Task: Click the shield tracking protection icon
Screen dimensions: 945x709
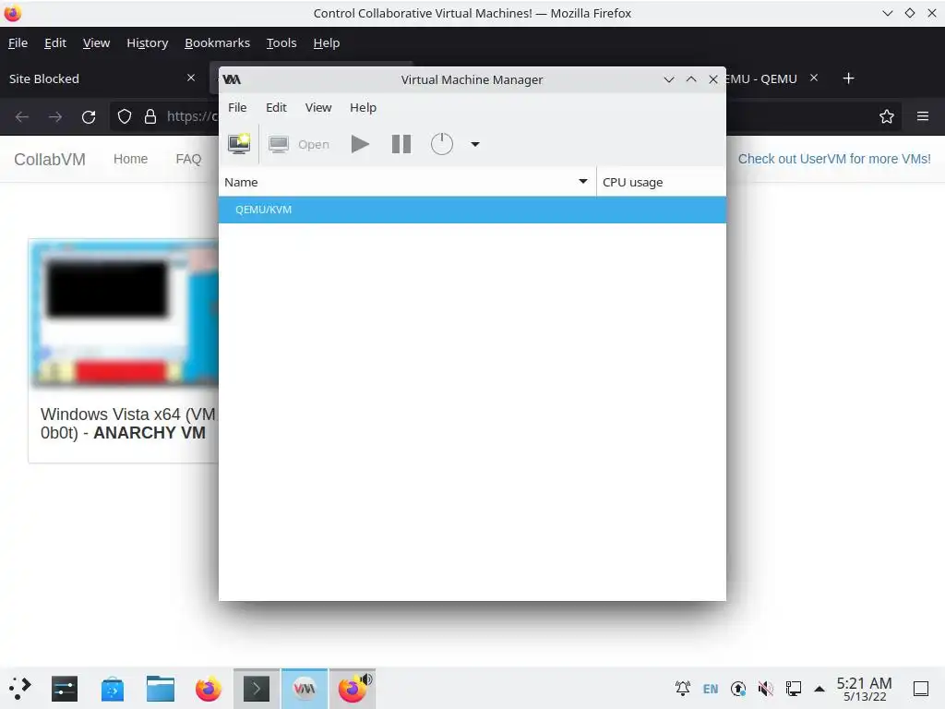Action: (125, 116)
